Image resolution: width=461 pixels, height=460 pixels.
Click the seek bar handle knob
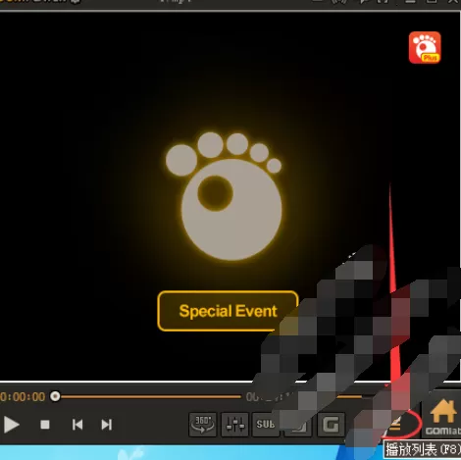click(x=55, y=396)
